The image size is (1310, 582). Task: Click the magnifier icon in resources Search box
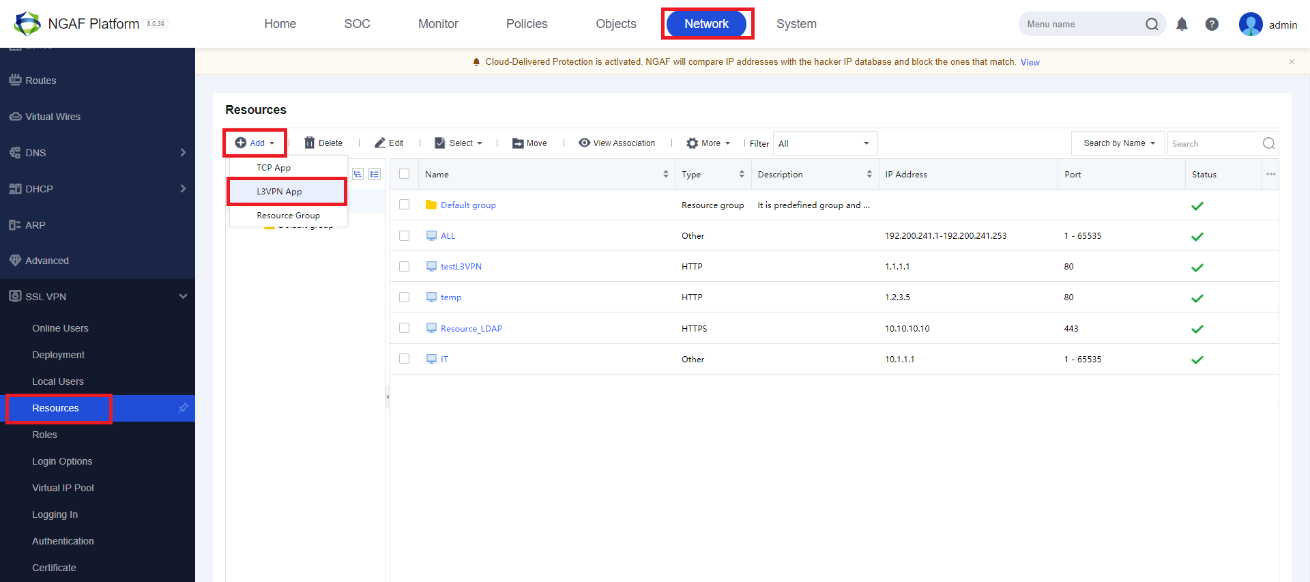(x=1268, y=143)
